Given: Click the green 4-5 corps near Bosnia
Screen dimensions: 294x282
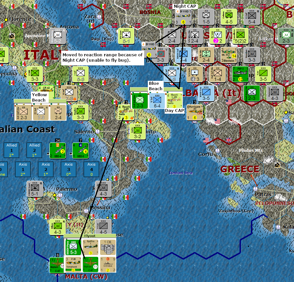Looking at the screenshot, I should (229, 17).
